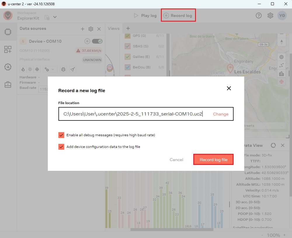Click the map 3D buildings icon
Image resolution: width=292 pixels, height=238 pixels.
(x=281, y=74)
